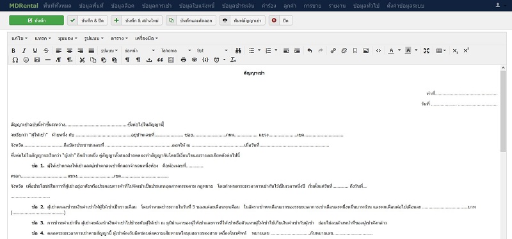The image size is (512, 239).
Task: Click บันทึกและคัดลอก button
Action: tap(191, 20)
